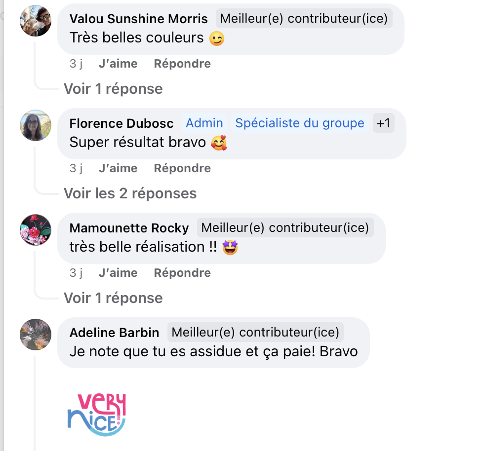Open Florence Dubosc avatar photo
Viewport: 484px width, 451px height.
[36, 125]
